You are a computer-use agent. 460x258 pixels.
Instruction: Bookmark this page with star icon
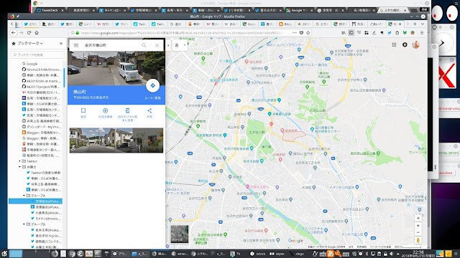(x=308, y=33)
